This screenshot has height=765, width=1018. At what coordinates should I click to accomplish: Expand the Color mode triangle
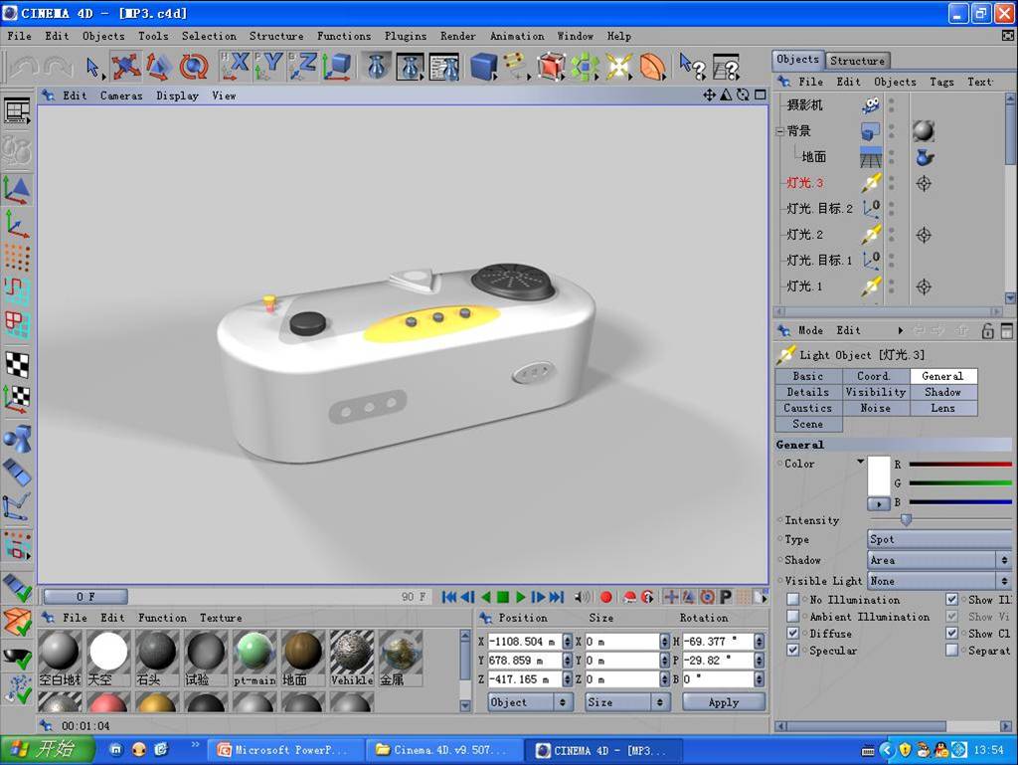click(860, 462)
